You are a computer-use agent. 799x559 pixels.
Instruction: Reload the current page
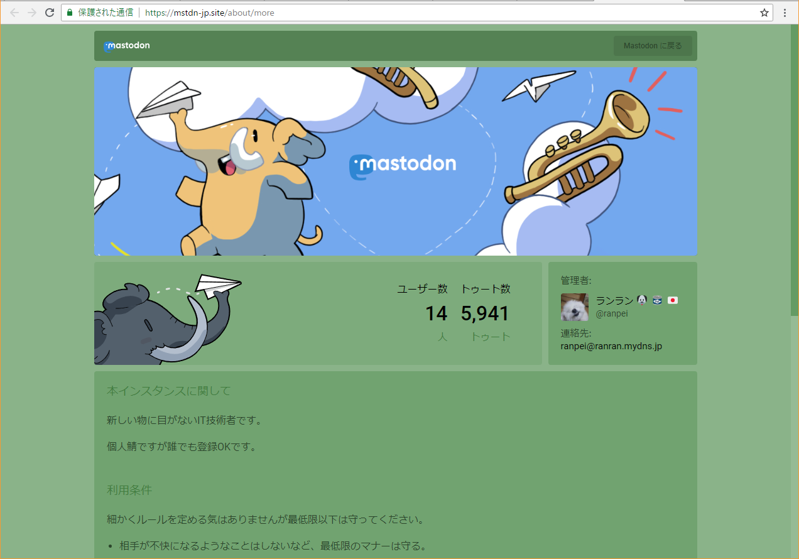point(50,13)
